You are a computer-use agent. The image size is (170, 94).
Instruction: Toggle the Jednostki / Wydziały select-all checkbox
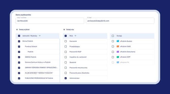19,36
